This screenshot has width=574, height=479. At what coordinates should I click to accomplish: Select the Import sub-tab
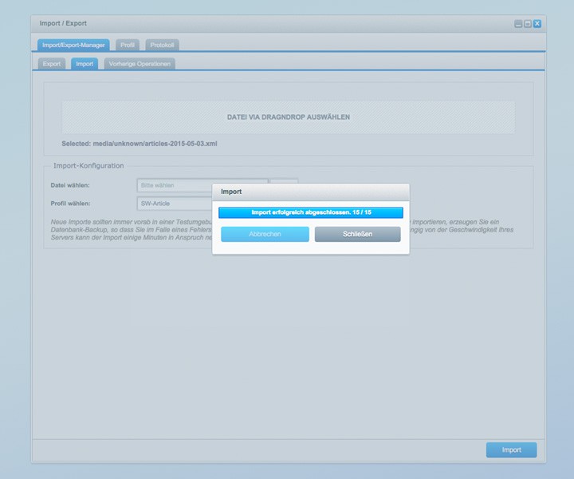coord(85,63)
